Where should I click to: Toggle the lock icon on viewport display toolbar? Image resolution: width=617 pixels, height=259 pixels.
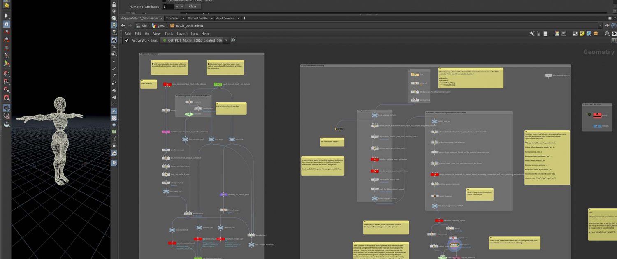click(x=114, y=5)
